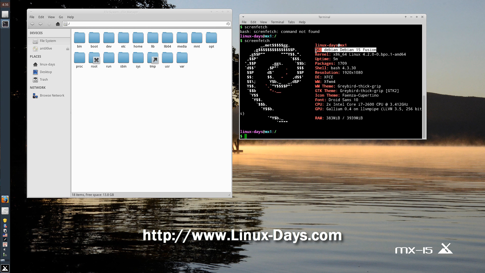Click the network connection tray icon

click(x=5, y=240)
